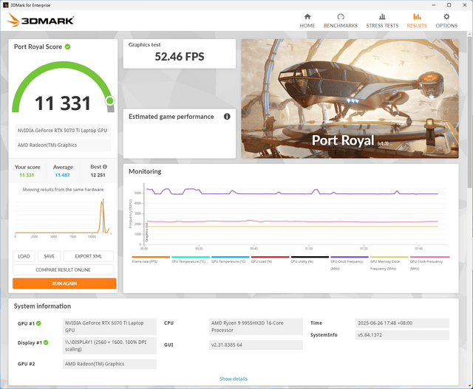The width and height of the screenshot is (473, 389).
Task: Click the purple CPU clock line in the Monitoring graph
Action: [292, 193]
